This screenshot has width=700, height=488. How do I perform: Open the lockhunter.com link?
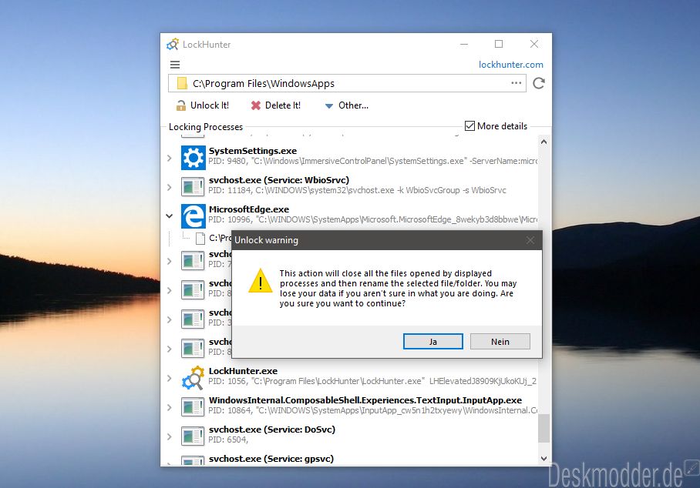point(510,65)
